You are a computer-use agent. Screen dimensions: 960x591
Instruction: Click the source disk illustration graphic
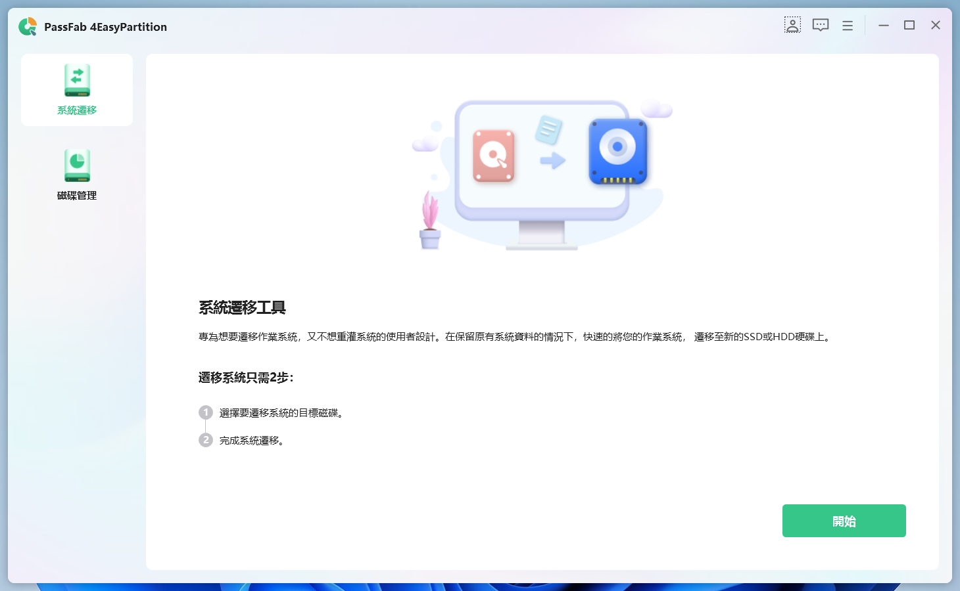[494, 156]
